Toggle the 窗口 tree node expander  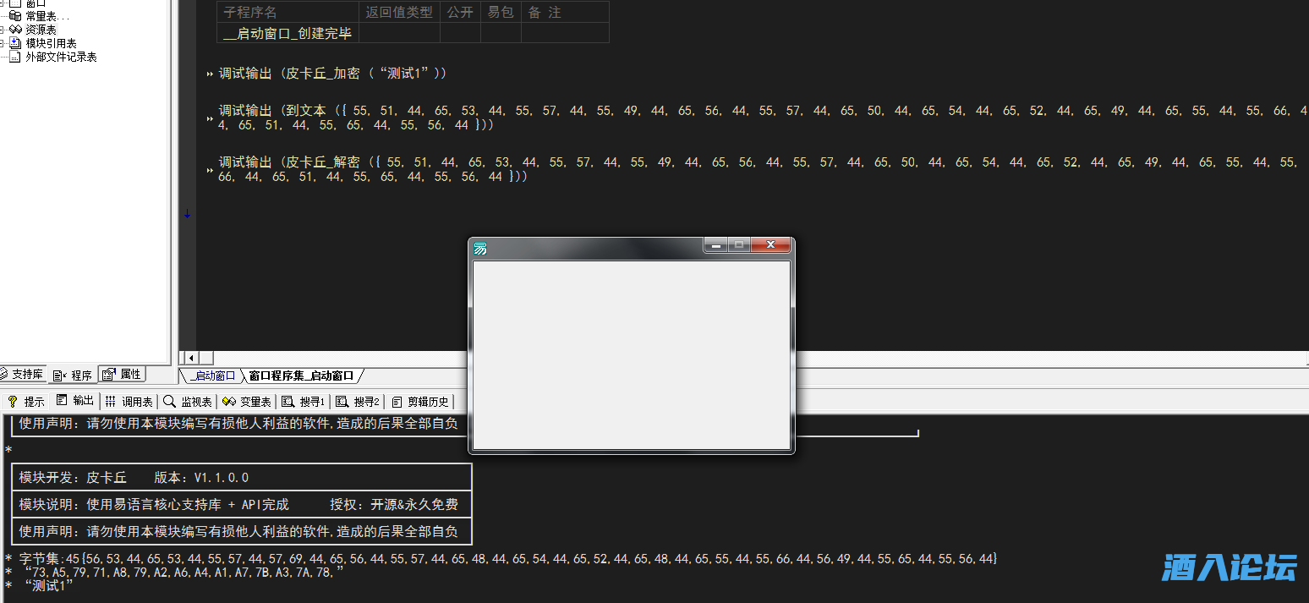[3, 3]
